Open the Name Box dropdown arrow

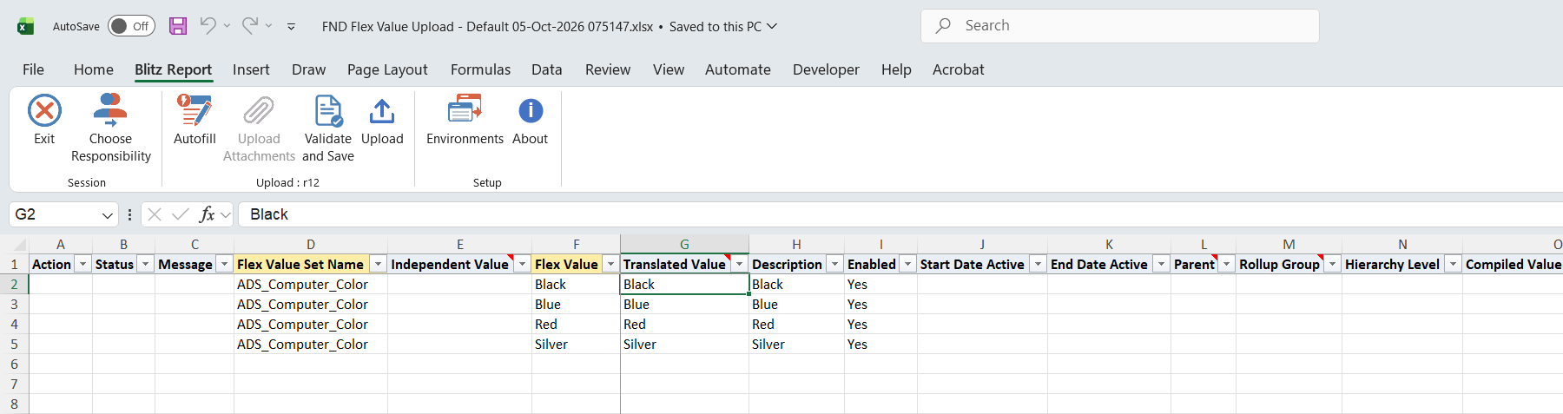tap(108, 215)
